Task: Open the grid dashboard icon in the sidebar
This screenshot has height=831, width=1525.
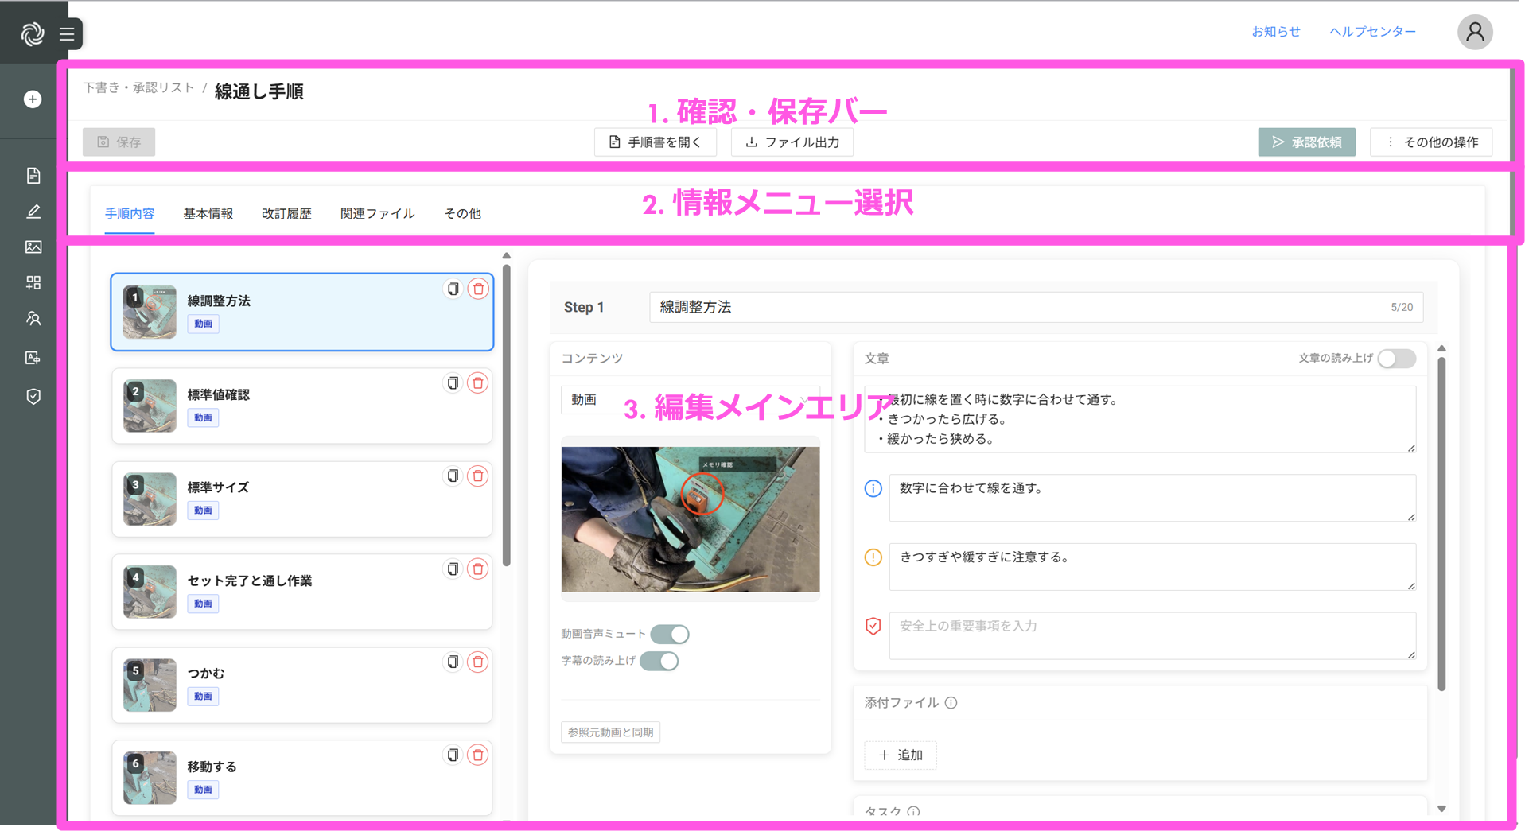Action: pos(33,283)
